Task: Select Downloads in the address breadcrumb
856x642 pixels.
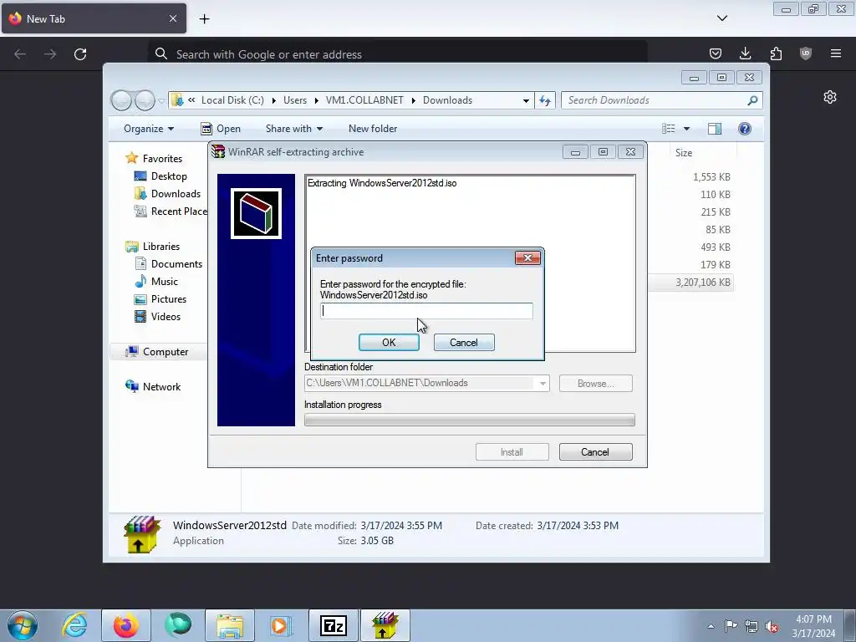Action: coord(448,100)
